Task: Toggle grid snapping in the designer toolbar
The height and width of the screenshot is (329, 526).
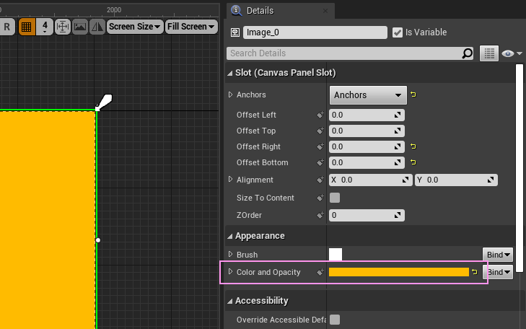Action: [27, 27]
